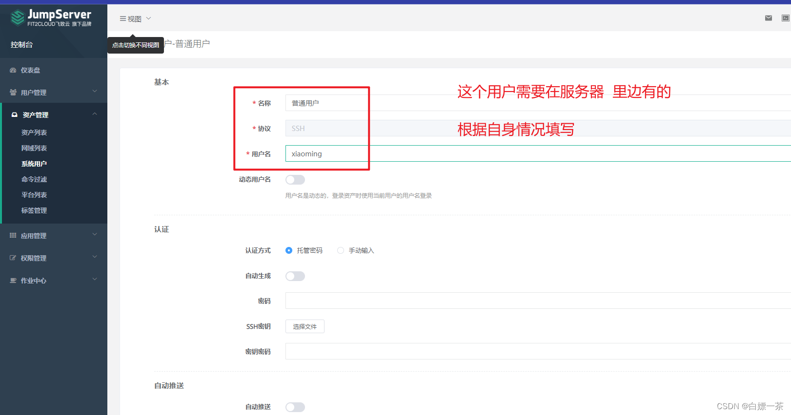Click the 作业中心 coffee icon
Viewport: 791px width, 415px height.
[13, 280]
